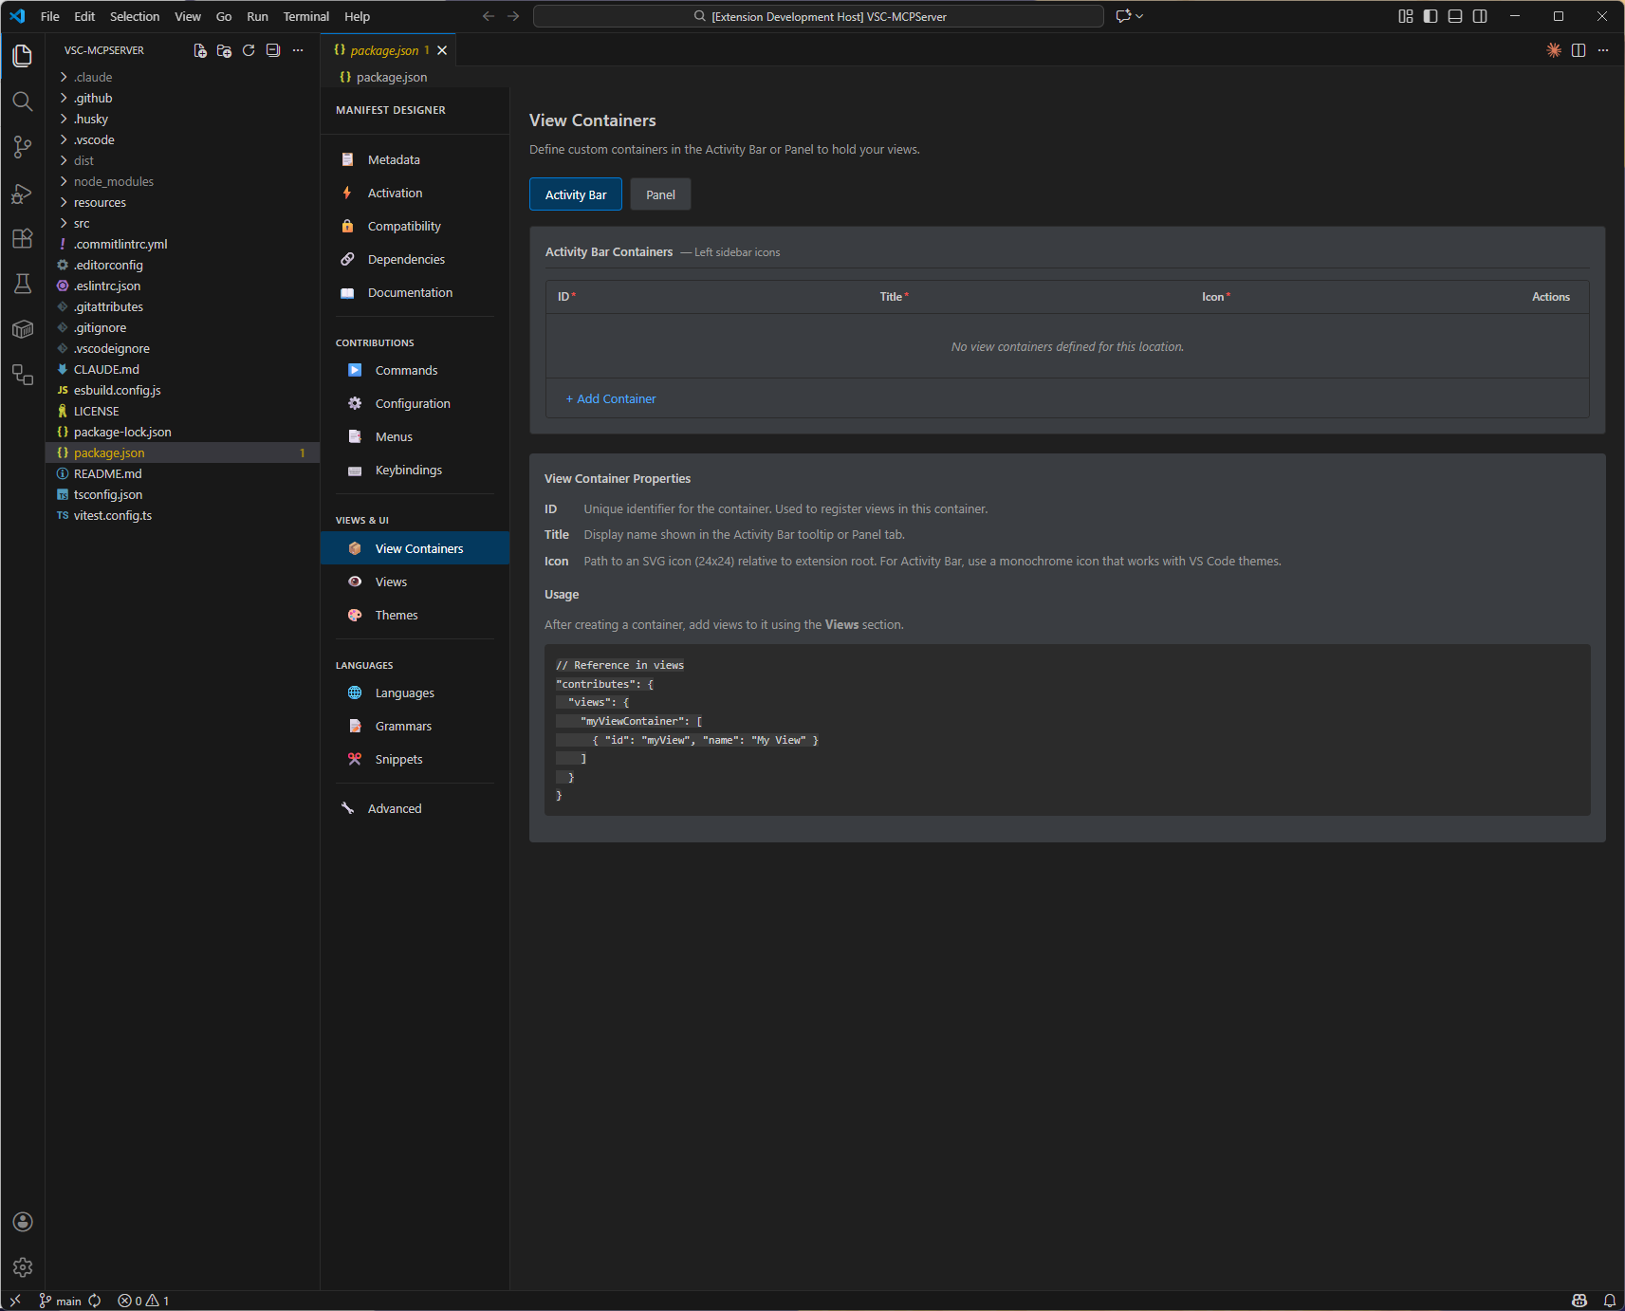Viewport: 1625px width, 1311px height.
Task: Collapse all folders in Explorer
Action: (x=273, y=50)
